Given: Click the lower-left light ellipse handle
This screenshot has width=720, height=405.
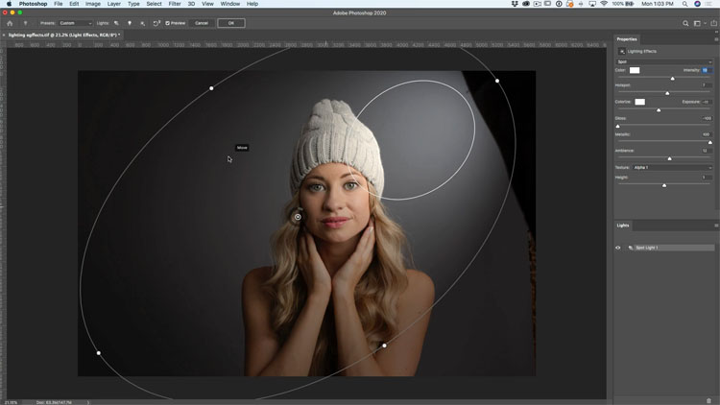Looking at the screenshot, I should point(98,353).
